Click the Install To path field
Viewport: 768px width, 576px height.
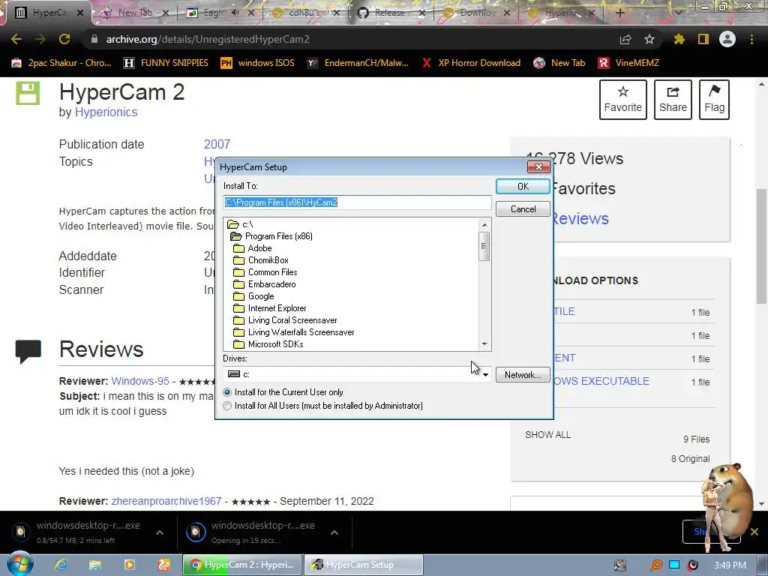357,202
